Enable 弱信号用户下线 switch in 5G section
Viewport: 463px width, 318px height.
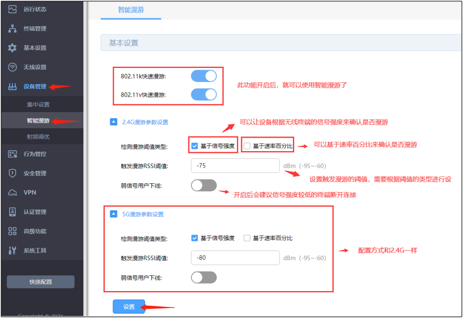(204, 277)
